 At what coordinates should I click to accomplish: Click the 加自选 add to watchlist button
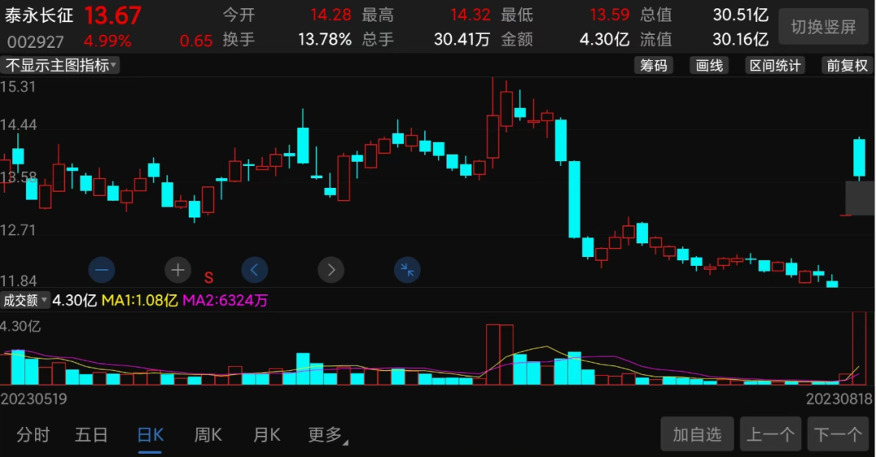pos(697,434)
